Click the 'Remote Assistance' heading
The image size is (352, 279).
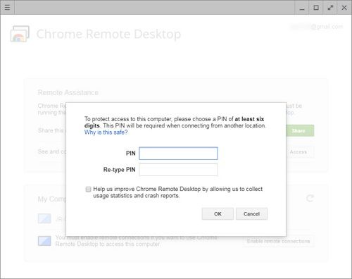pyautogui.click(x=68, y=92)
